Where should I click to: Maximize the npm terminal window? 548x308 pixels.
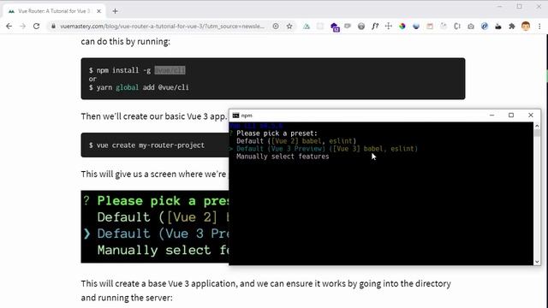click(x=511, y=115)
